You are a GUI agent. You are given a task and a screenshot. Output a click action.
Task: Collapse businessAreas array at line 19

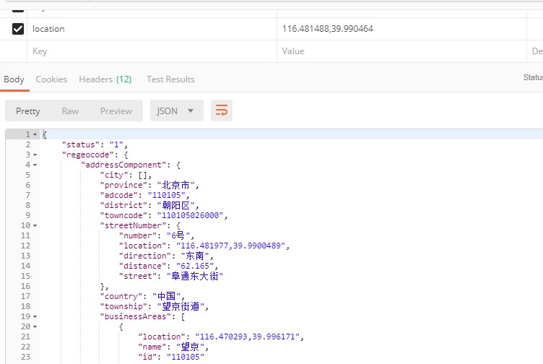click(35, 316)
